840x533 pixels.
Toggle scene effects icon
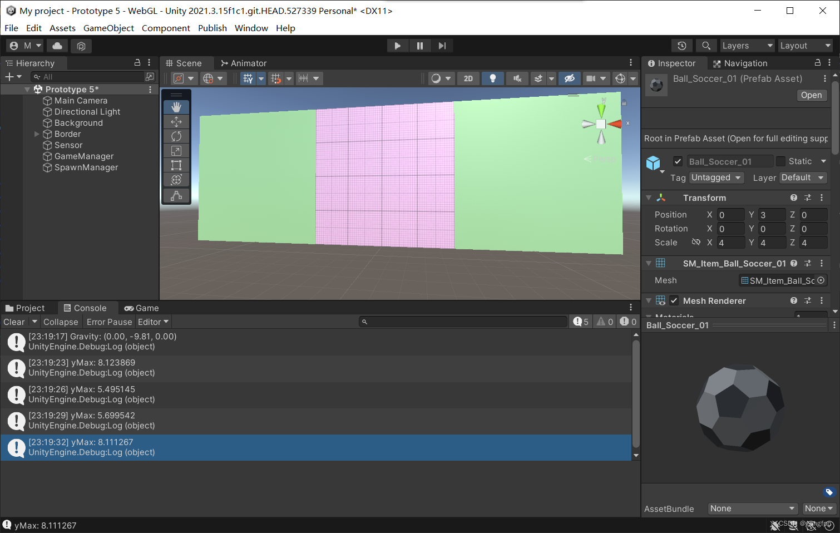[x=538, y=78]
